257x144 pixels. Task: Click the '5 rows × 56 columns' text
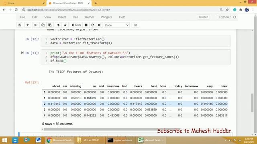click(x=57, y=124)
